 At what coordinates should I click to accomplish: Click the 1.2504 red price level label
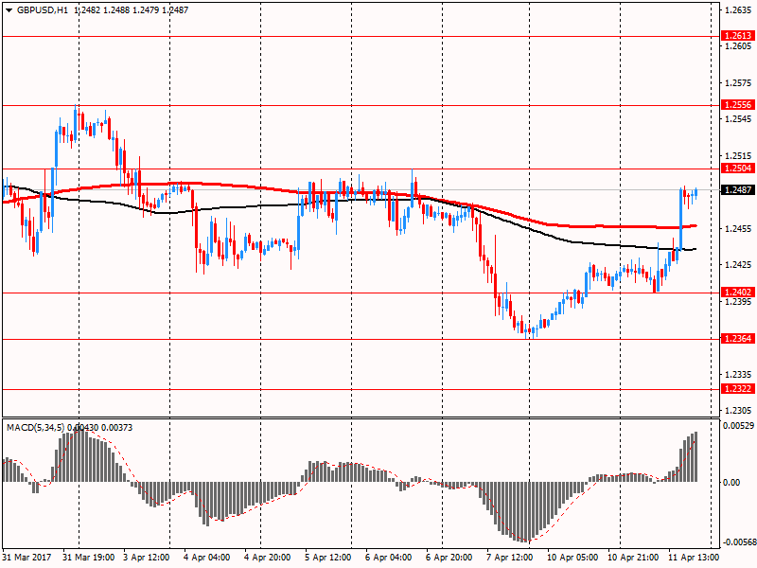(x=738, y=169)
